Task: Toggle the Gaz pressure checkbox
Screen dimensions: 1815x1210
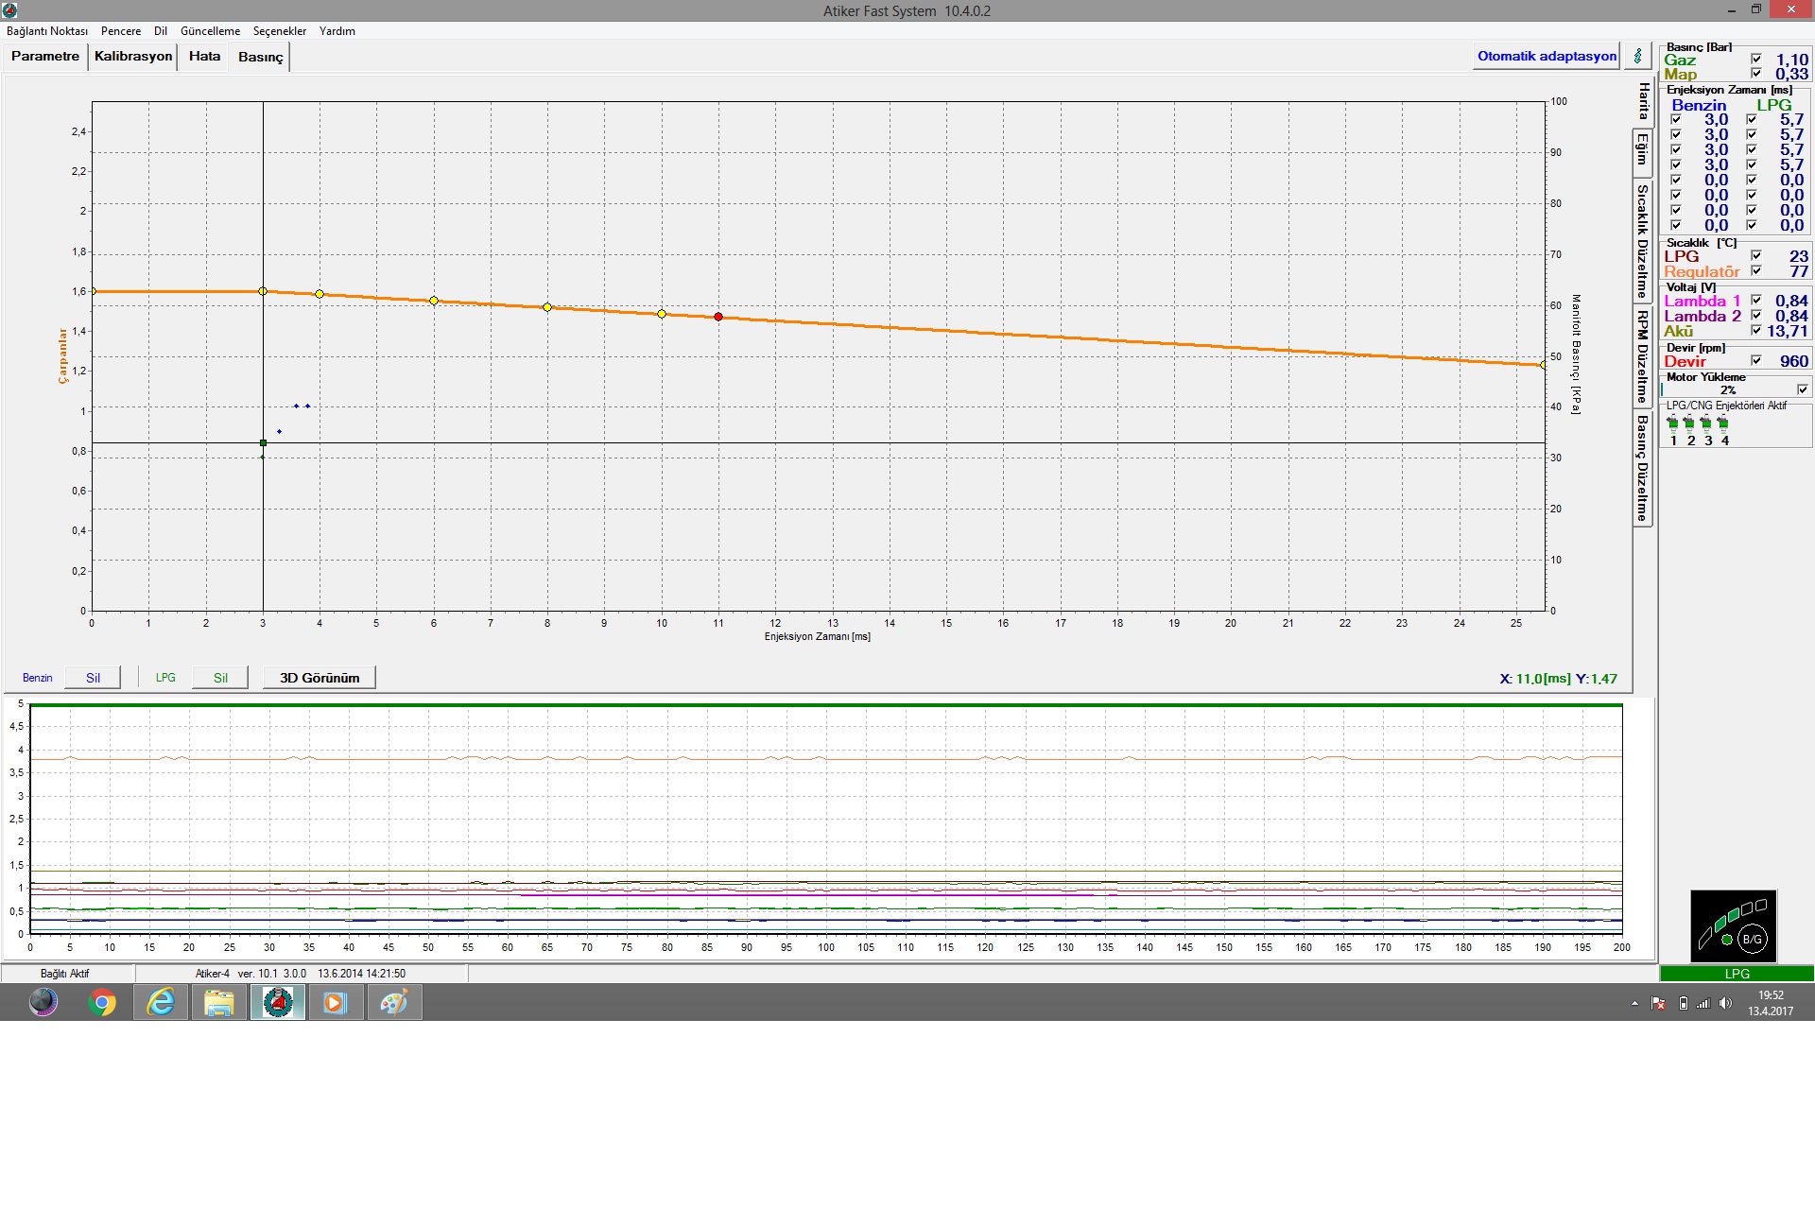Action: 1756,59
